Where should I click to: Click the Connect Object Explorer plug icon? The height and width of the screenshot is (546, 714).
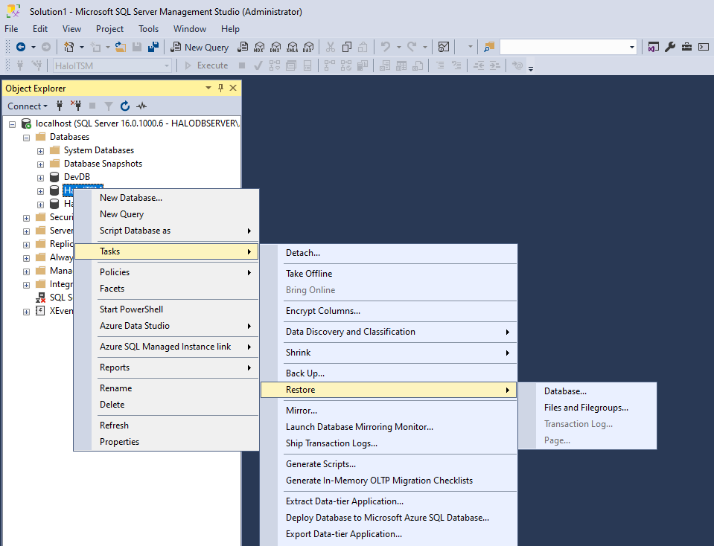point(60,106)
